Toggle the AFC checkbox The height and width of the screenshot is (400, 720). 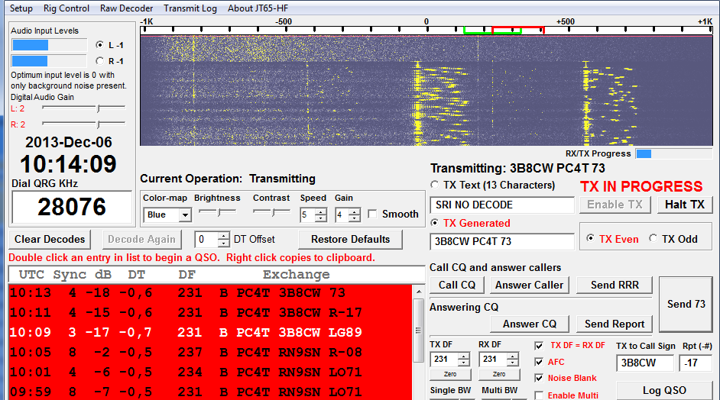click(x=539, y=362)
